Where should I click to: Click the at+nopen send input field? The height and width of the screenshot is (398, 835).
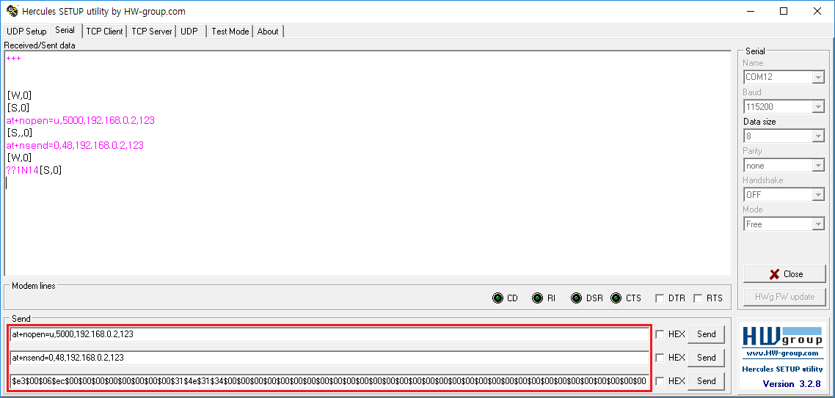click(x=329, y=334)
